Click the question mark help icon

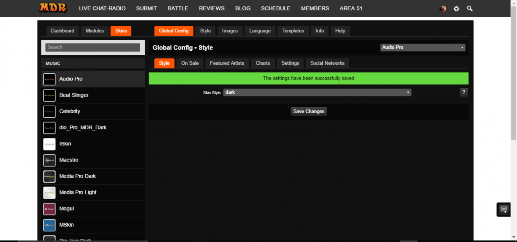(464, 93)
